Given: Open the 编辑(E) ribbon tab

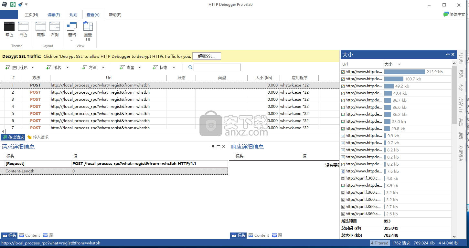Looking at the screenshot, I should click(x=54, y=15).
